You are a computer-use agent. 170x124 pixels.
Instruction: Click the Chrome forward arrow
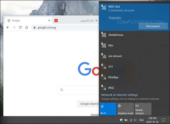(14, 27)
